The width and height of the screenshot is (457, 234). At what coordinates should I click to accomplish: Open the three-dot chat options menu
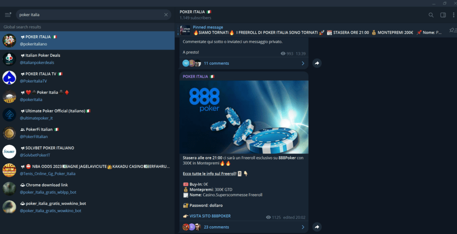tap(453, 15)
